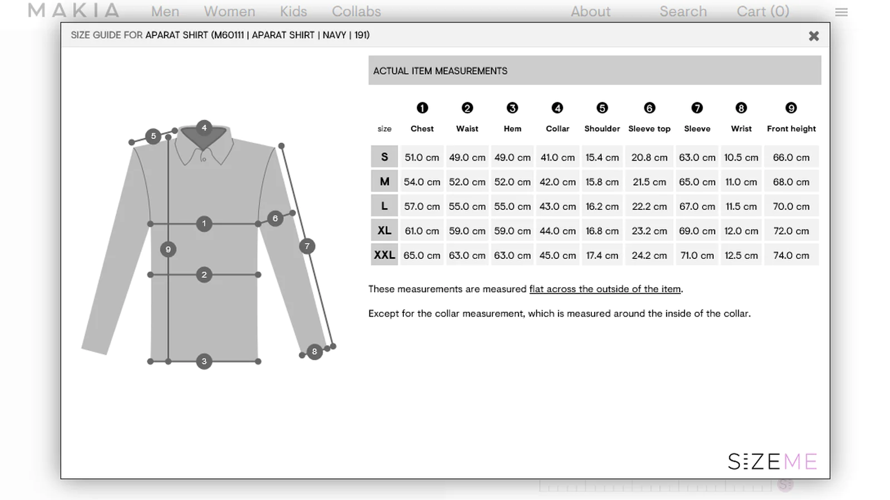Click M wrist value 11.0 cm
The height and width of the screenshot is (500, 890).
point(741,182)
